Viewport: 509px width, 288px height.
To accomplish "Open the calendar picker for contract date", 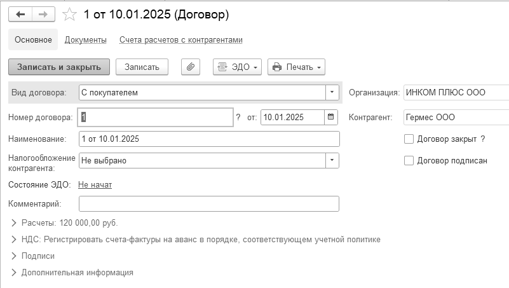I will click(331, 117).
